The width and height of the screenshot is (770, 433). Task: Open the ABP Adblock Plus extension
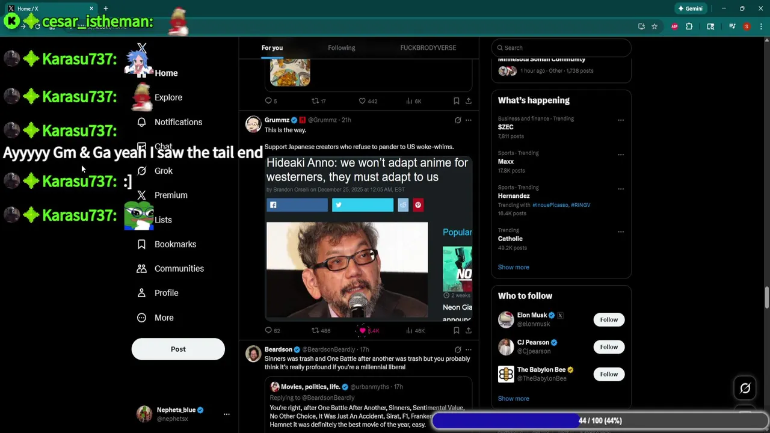click(x=674, y=26)
